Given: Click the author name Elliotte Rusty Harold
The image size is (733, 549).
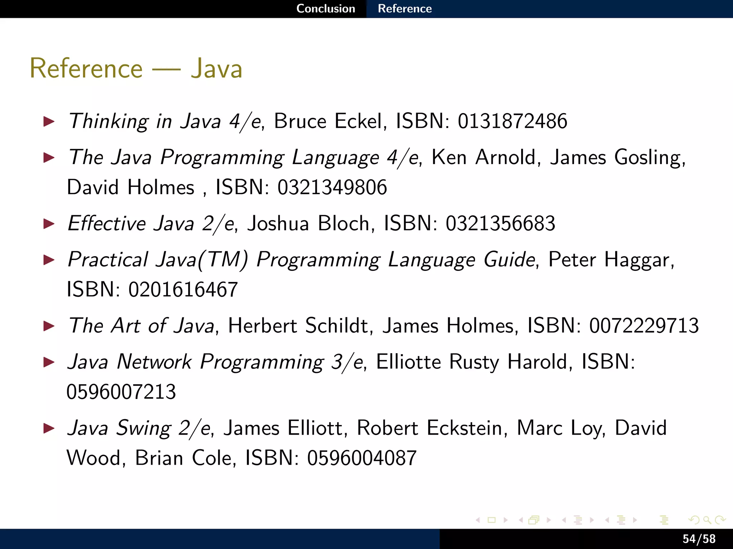Looking at the screenshot, I should [472, 362].
